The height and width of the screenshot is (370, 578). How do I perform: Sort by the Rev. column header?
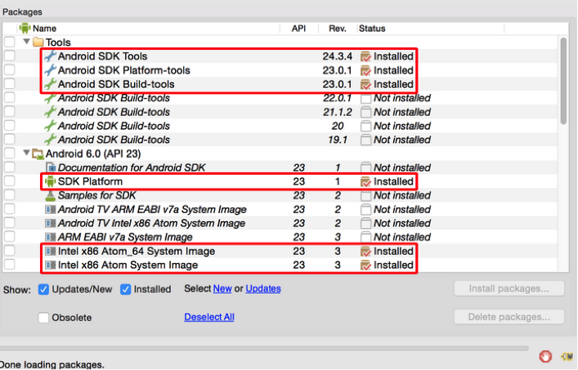pos(338,29)
